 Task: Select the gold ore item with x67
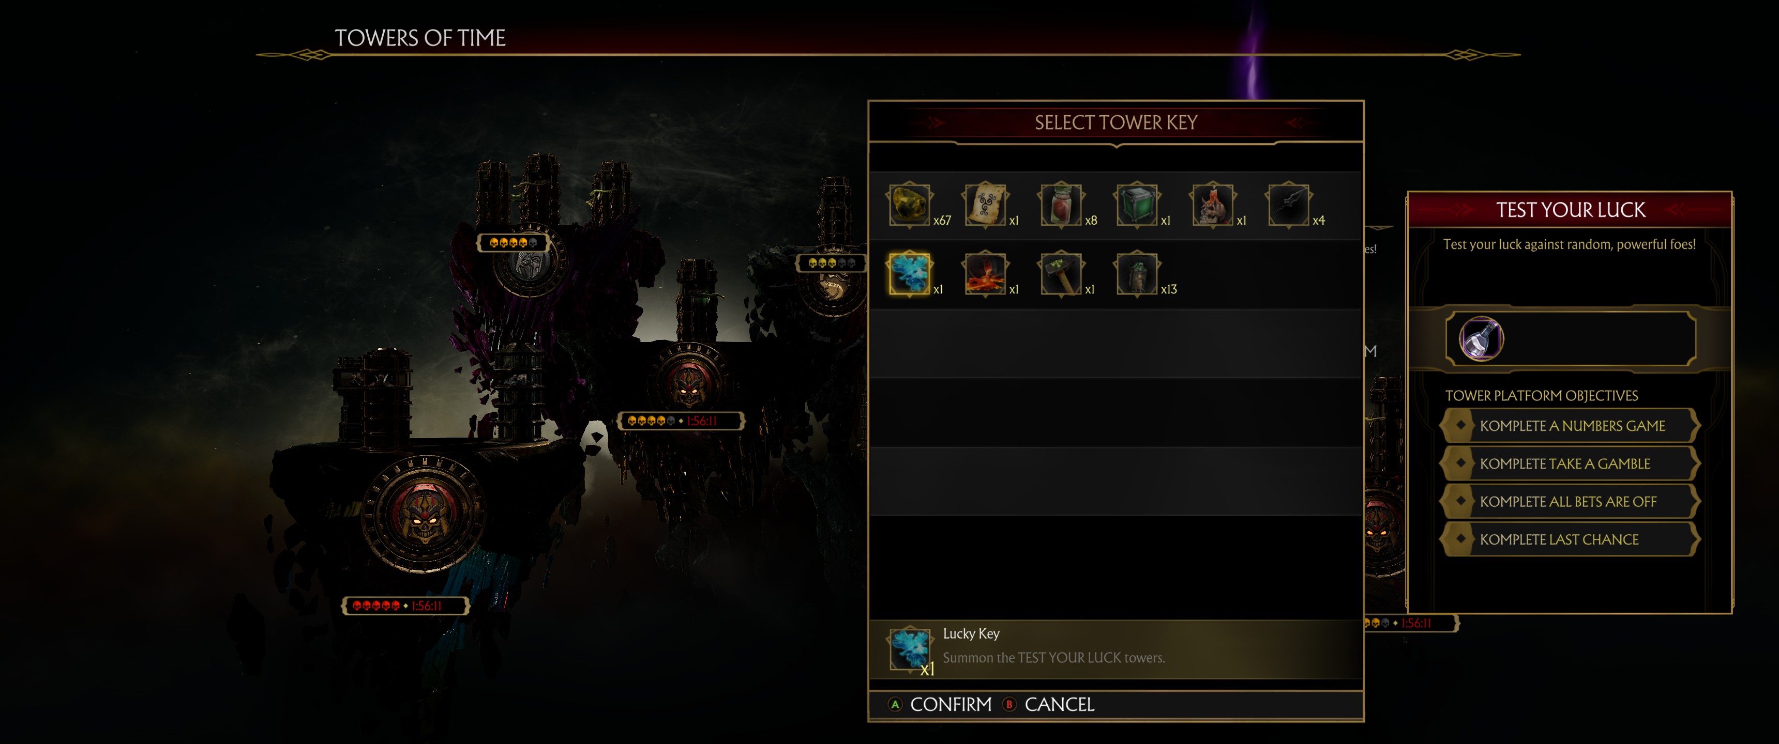909,205
